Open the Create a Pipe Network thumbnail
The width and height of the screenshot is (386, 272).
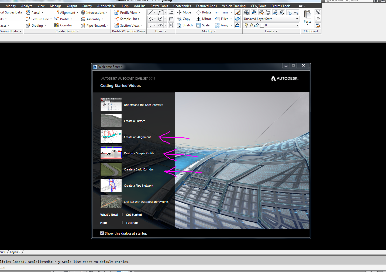(111, 185)
